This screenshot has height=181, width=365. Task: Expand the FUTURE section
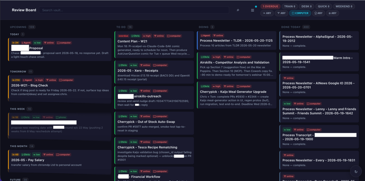click(x=19, y=180)
